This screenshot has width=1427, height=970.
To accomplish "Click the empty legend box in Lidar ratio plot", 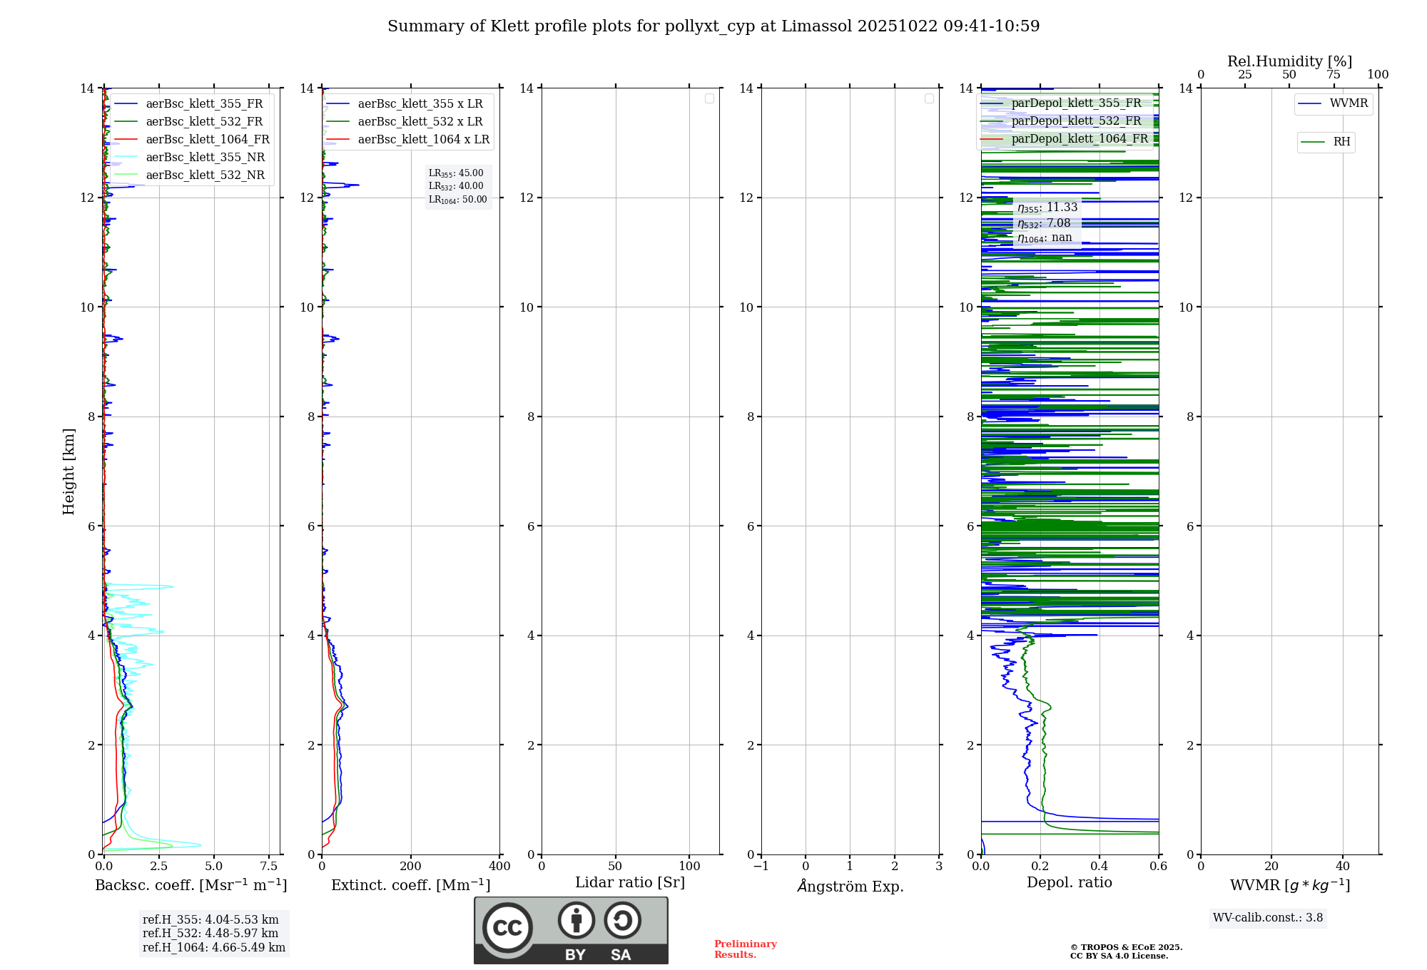I will pos(709,98).
